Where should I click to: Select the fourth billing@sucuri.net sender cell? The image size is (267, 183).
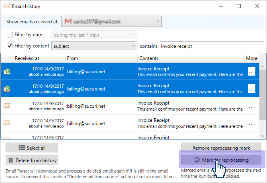point(86,123)
